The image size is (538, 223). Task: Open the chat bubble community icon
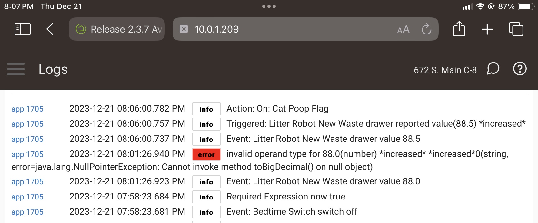point(493,69)
